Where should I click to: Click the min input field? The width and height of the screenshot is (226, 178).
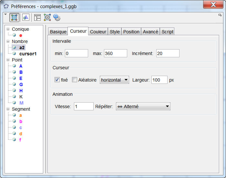(77, 53)
